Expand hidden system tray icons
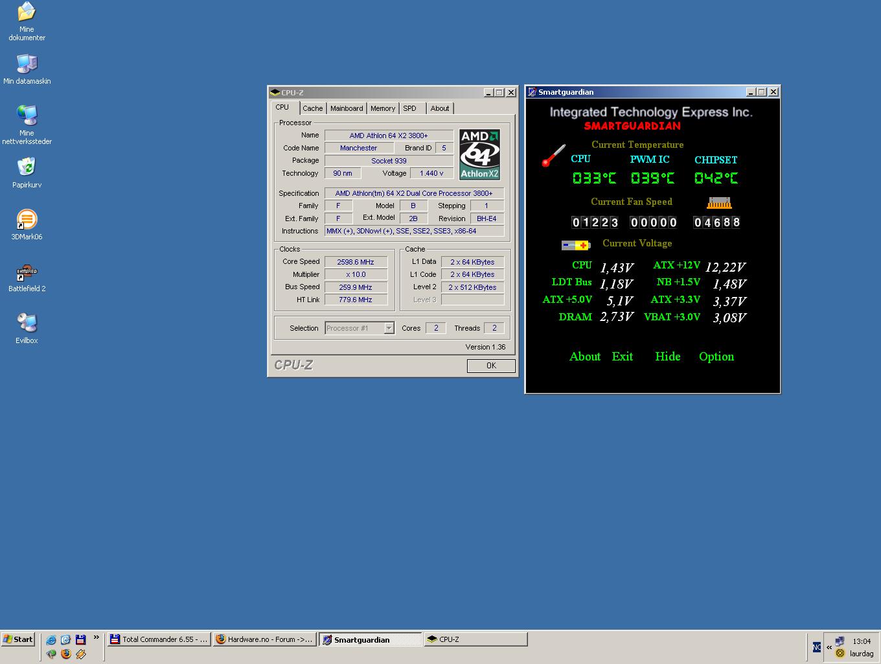The height and width of the screenshot is (664, 881). [829, 647]
